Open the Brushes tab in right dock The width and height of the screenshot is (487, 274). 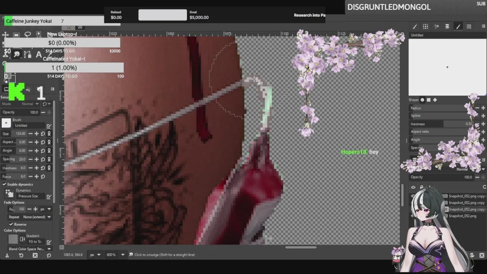click(415, 26)
